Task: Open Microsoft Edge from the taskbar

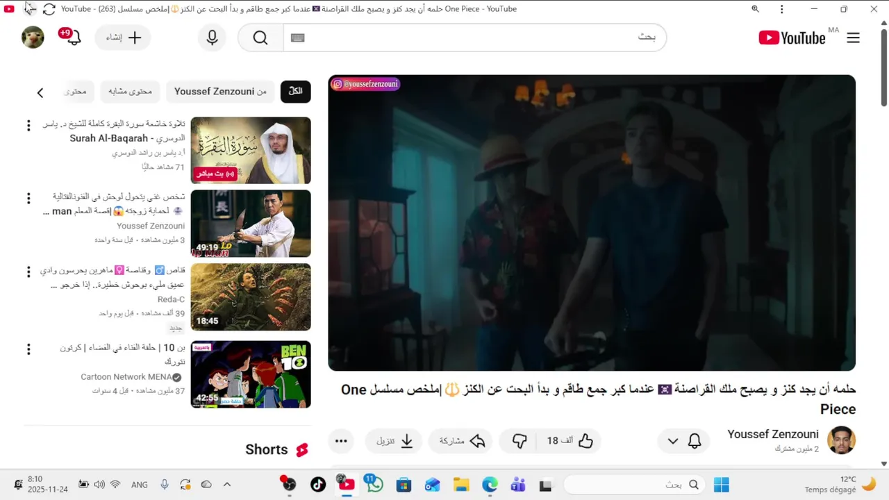Action: point(490,485)
